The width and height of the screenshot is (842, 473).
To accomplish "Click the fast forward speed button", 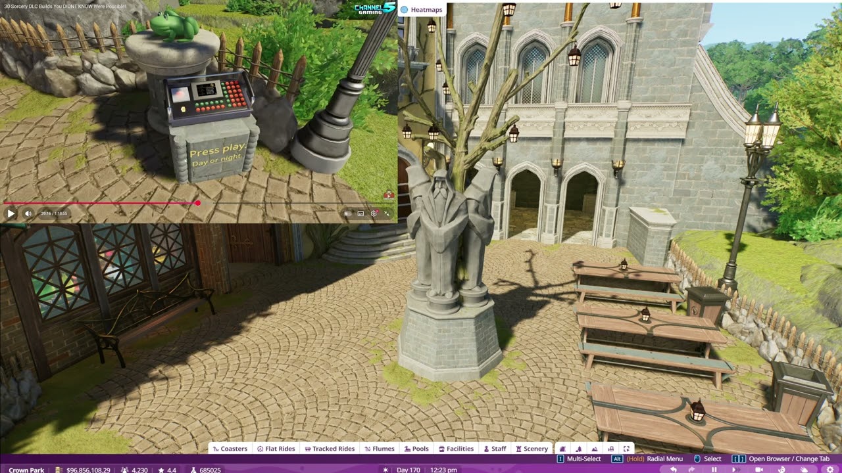I will pyautogui.click(x=735, y=469).
